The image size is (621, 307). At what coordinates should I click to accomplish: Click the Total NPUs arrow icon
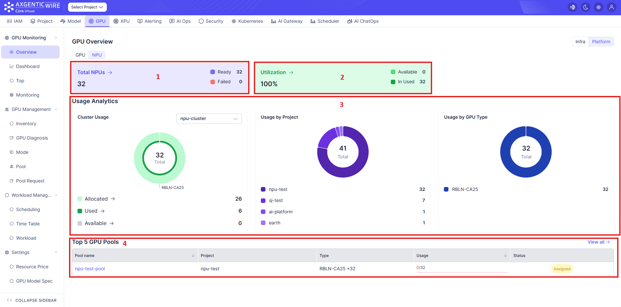pos(110,73)
